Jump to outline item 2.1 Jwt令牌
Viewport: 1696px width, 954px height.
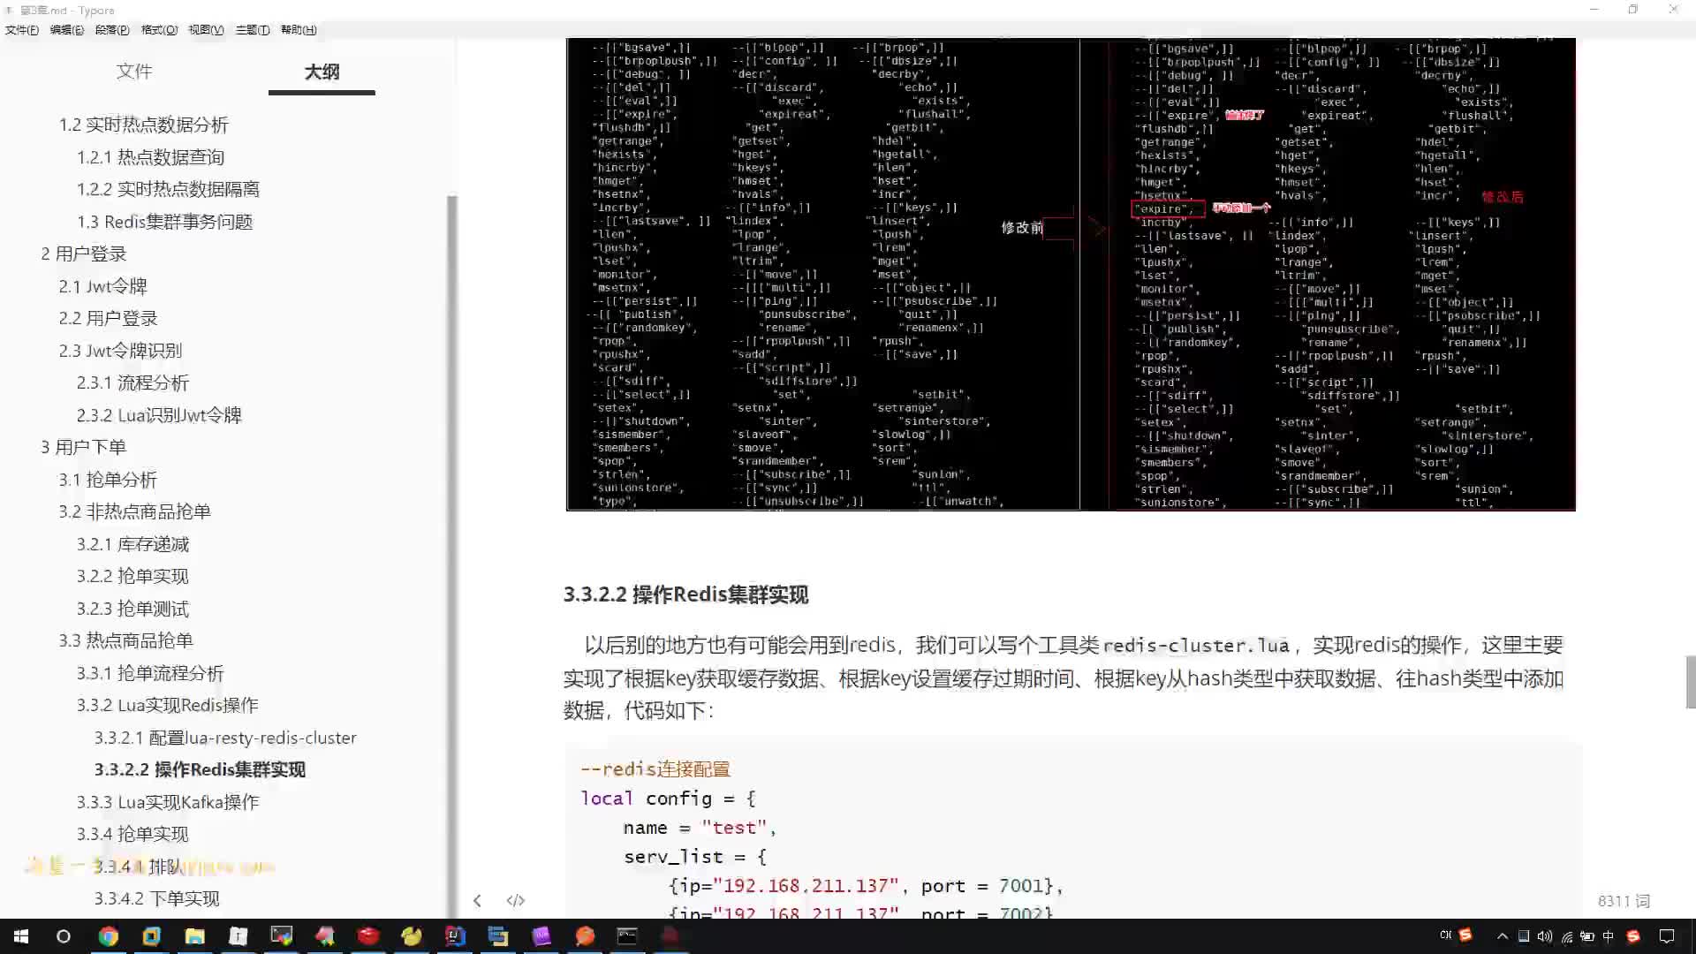pos(103,286)
